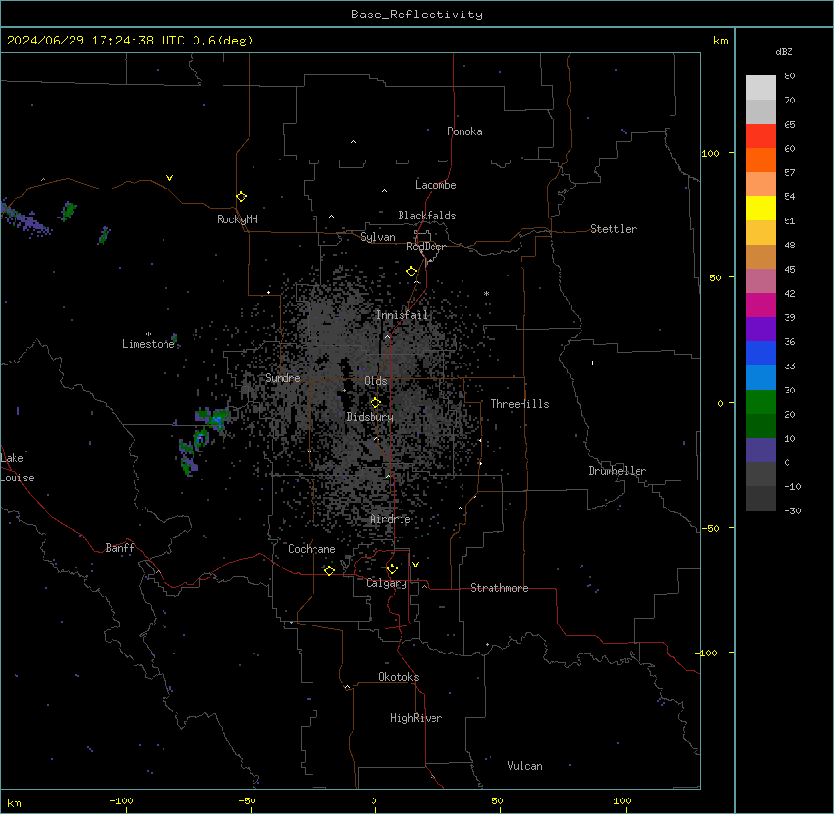Viewport: 834px width, 814px height.
Task: Click the yellow diamond marker below Olds
Action: point(375,403)
